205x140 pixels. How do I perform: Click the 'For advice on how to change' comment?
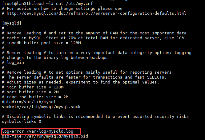click(x=62, y=9)
